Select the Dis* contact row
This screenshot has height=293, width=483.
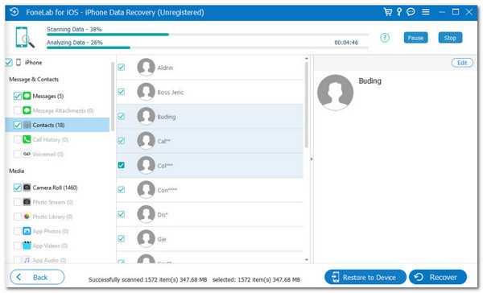coord(210,214)
